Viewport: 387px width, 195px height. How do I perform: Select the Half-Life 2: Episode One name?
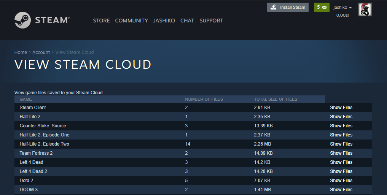pos(45,135)
